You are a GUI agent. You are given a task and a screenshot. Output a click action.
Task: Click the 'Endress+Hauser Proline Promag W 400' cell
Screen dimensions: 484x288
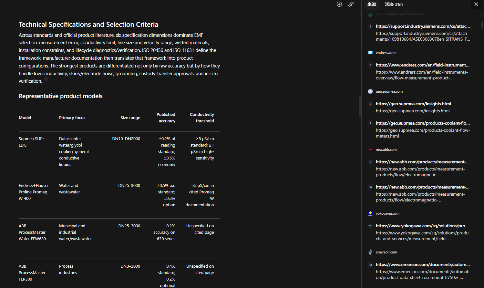34,192
